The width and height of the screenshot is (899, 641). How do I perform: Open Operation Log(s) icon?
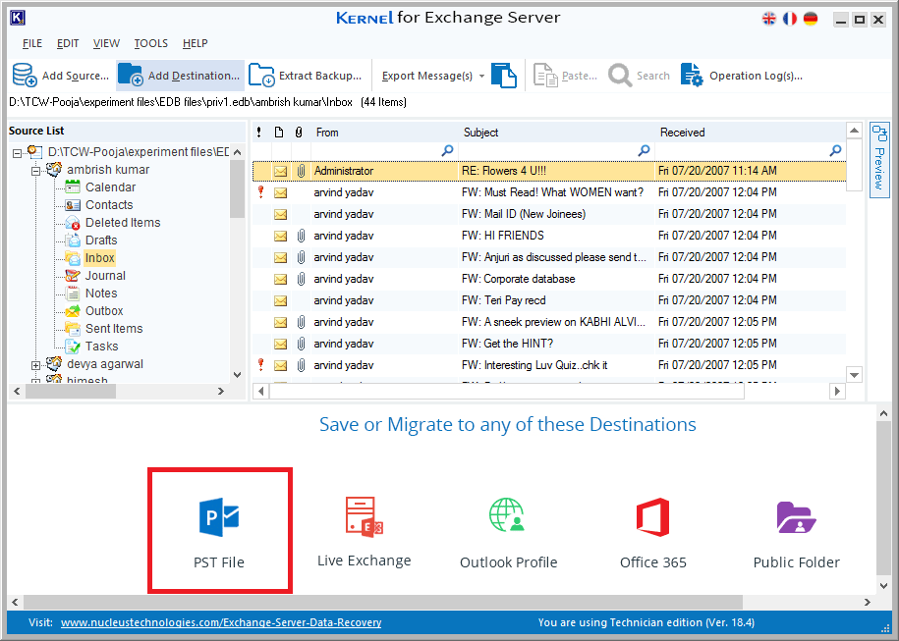(692, 75)
